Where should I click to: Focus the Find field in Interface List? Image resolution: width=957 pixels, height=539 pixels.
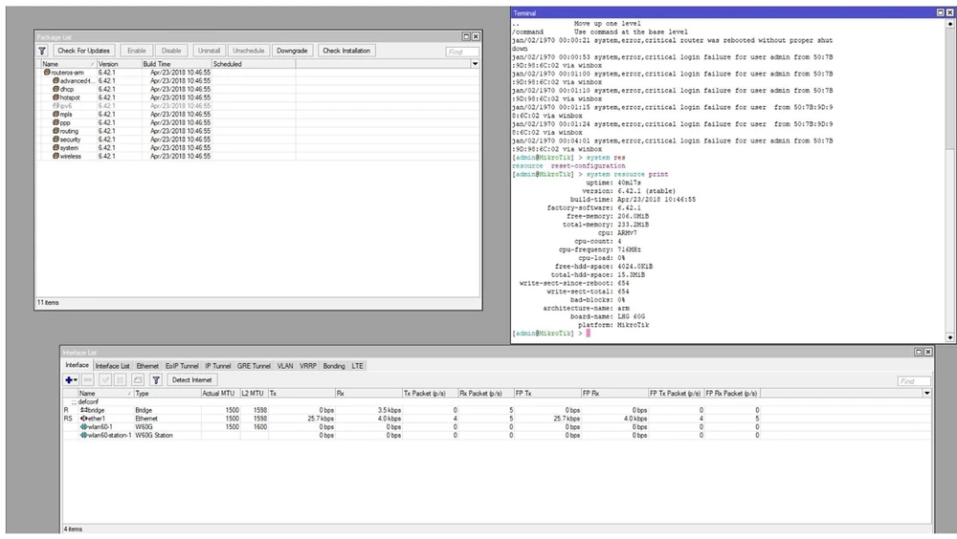914,381
